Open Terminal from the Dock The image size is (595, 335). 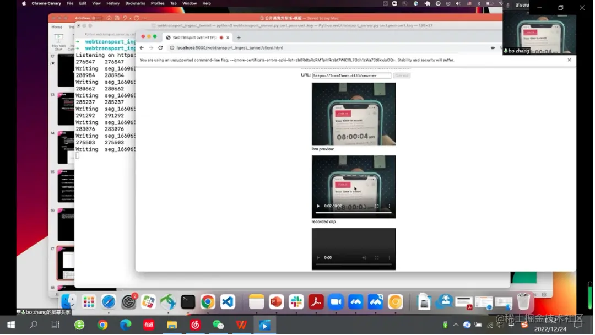point(188,302)
